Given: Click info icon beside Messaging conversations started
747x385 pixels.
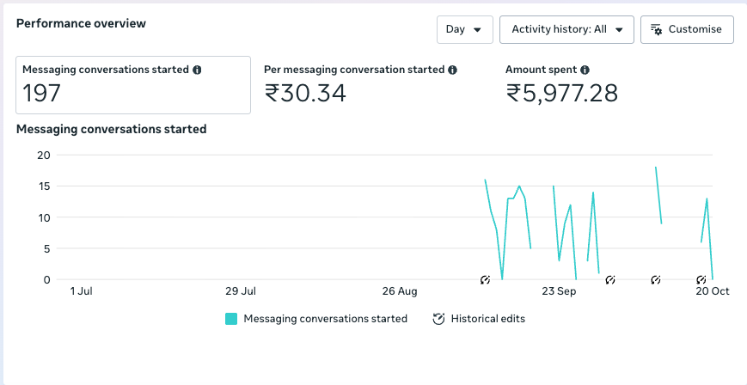Looking at the screenshot, I should [x=197, y=70].
